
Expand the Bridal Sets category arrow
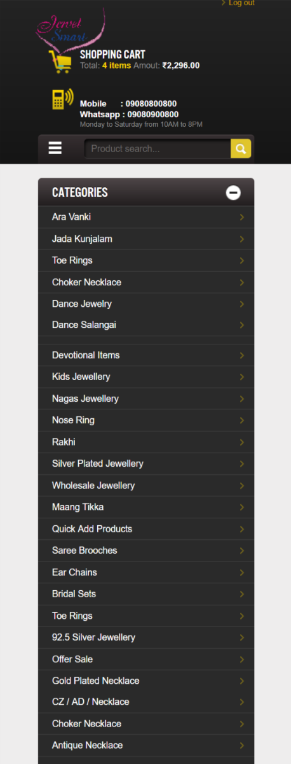tap(242, 594)
